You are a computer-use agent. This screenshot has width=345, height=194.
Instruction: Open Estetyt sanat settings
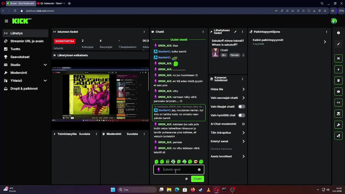[x=228, y=141]
